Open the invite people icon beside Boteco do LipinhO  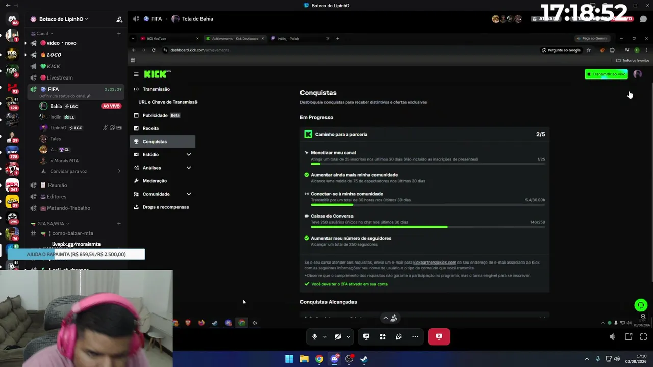click(119, 19)
